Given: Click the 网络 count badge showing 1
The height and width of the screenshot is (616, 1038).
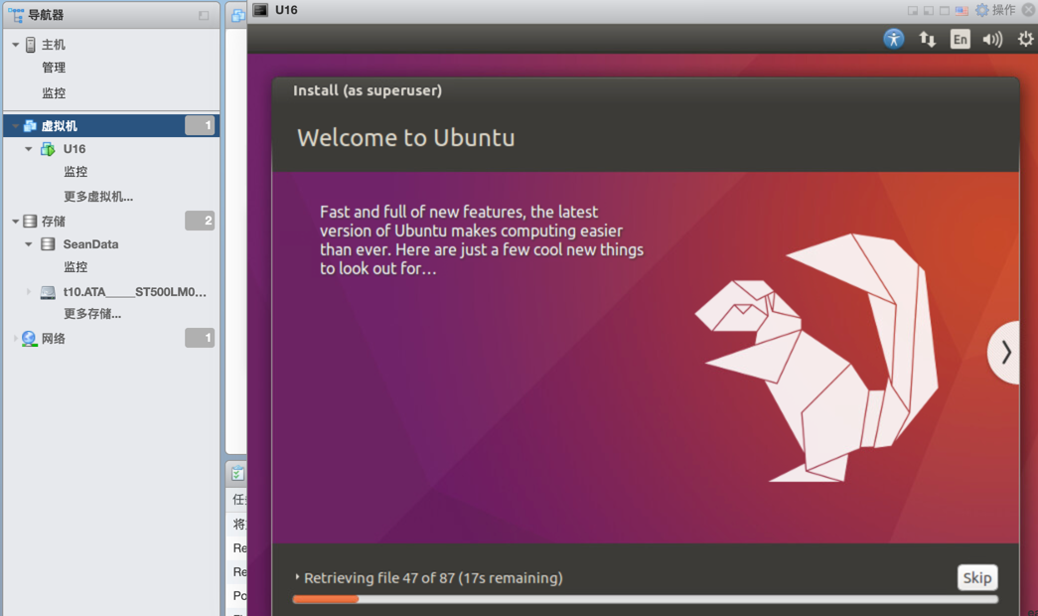Looking at the screenshot, I should [x=200, y=338].
